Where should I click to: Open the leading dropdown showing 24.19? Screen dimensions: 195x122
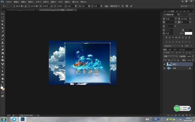(x=190, y=19)
